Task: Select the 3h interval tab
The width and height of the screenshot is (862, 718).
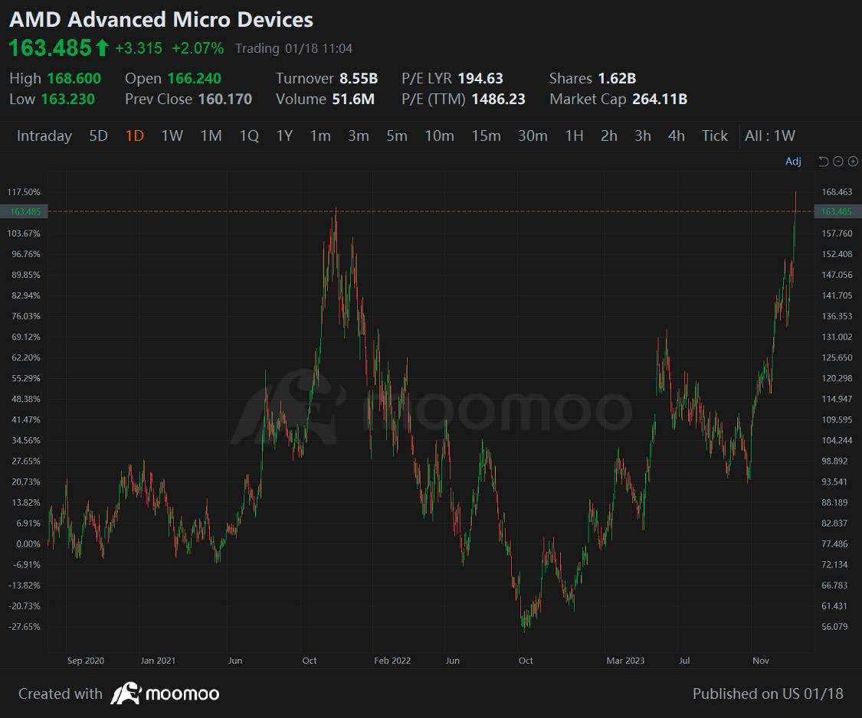Action: tap(643, 135)
